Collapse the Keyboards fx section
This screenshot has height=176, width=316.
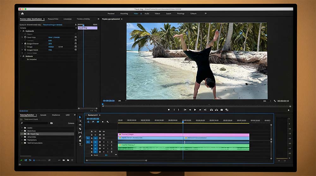tap(21, 31)
